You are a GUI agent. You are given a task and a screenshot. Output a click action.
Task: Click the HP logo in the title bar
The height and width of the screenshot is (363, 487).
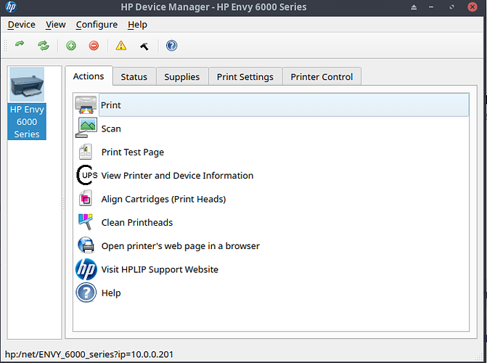point(11,7)
